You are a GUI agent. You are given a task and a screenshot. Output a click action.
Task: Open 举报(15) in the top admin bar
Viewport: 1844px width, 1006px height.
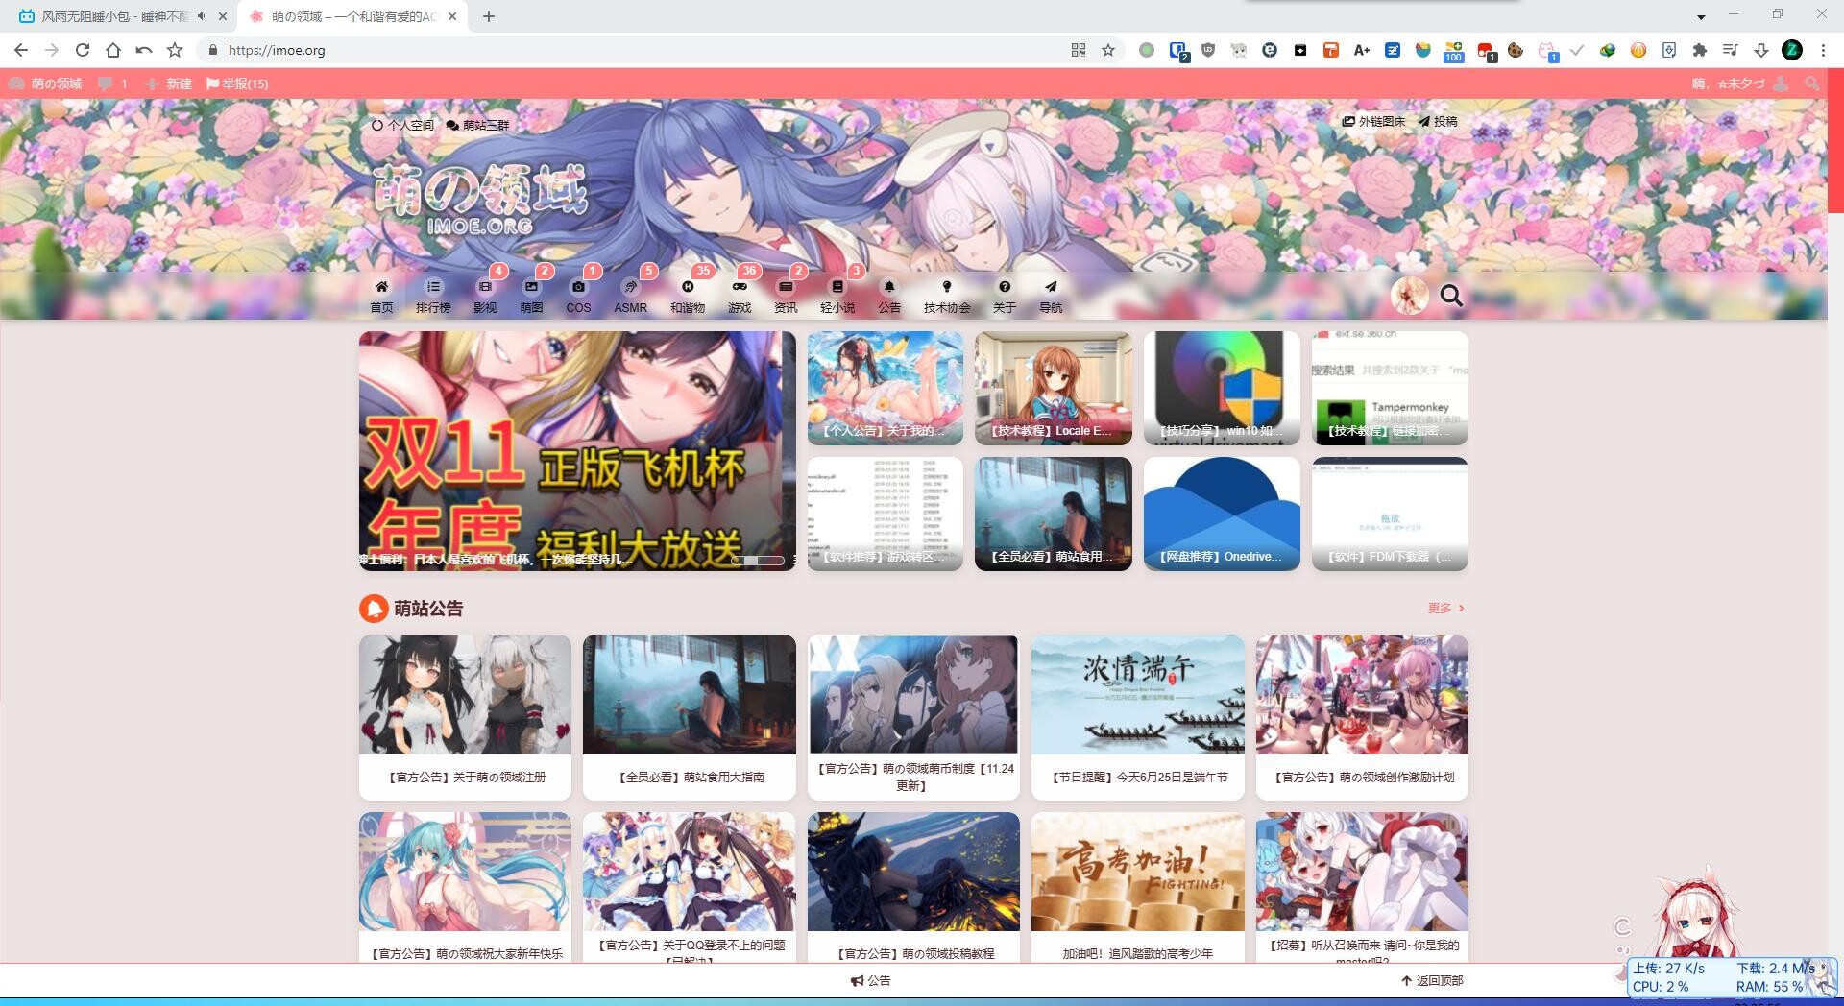[x=237, y=84]
